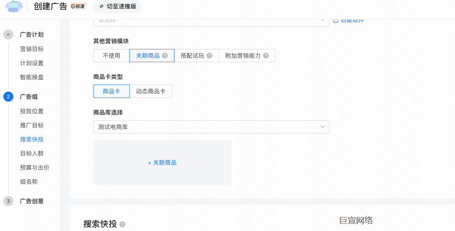Go to 广告组 section in sidebar
The width and height of the screenshot is (455, 231).
(x=29, y=97)
